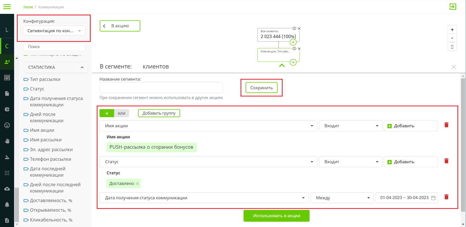Screen dimensions: 466x227
Task: Go to Home breadcrumb
Action: (28, 7)
